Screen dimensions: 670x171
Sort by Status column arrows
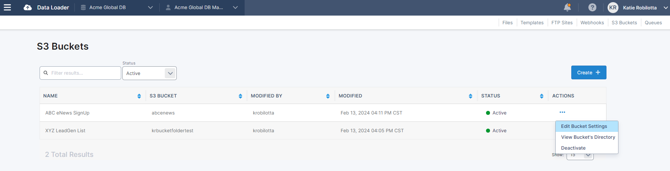(542, 96)
